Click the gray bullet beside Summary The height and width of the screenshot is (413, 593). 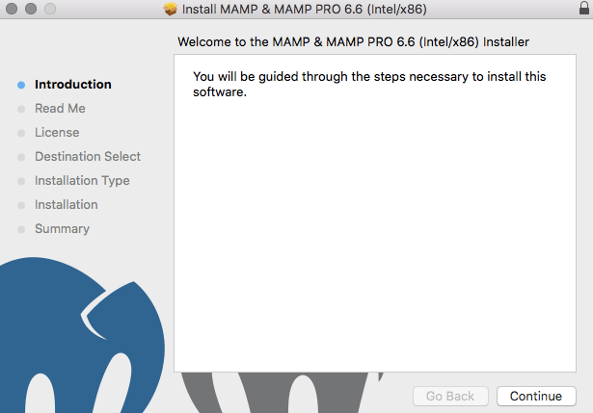[x=21, y=229]
